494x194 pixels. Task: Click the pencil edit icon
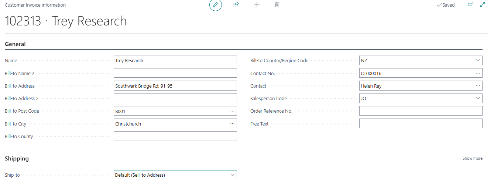pyautogui.click(x=216, y=5)
